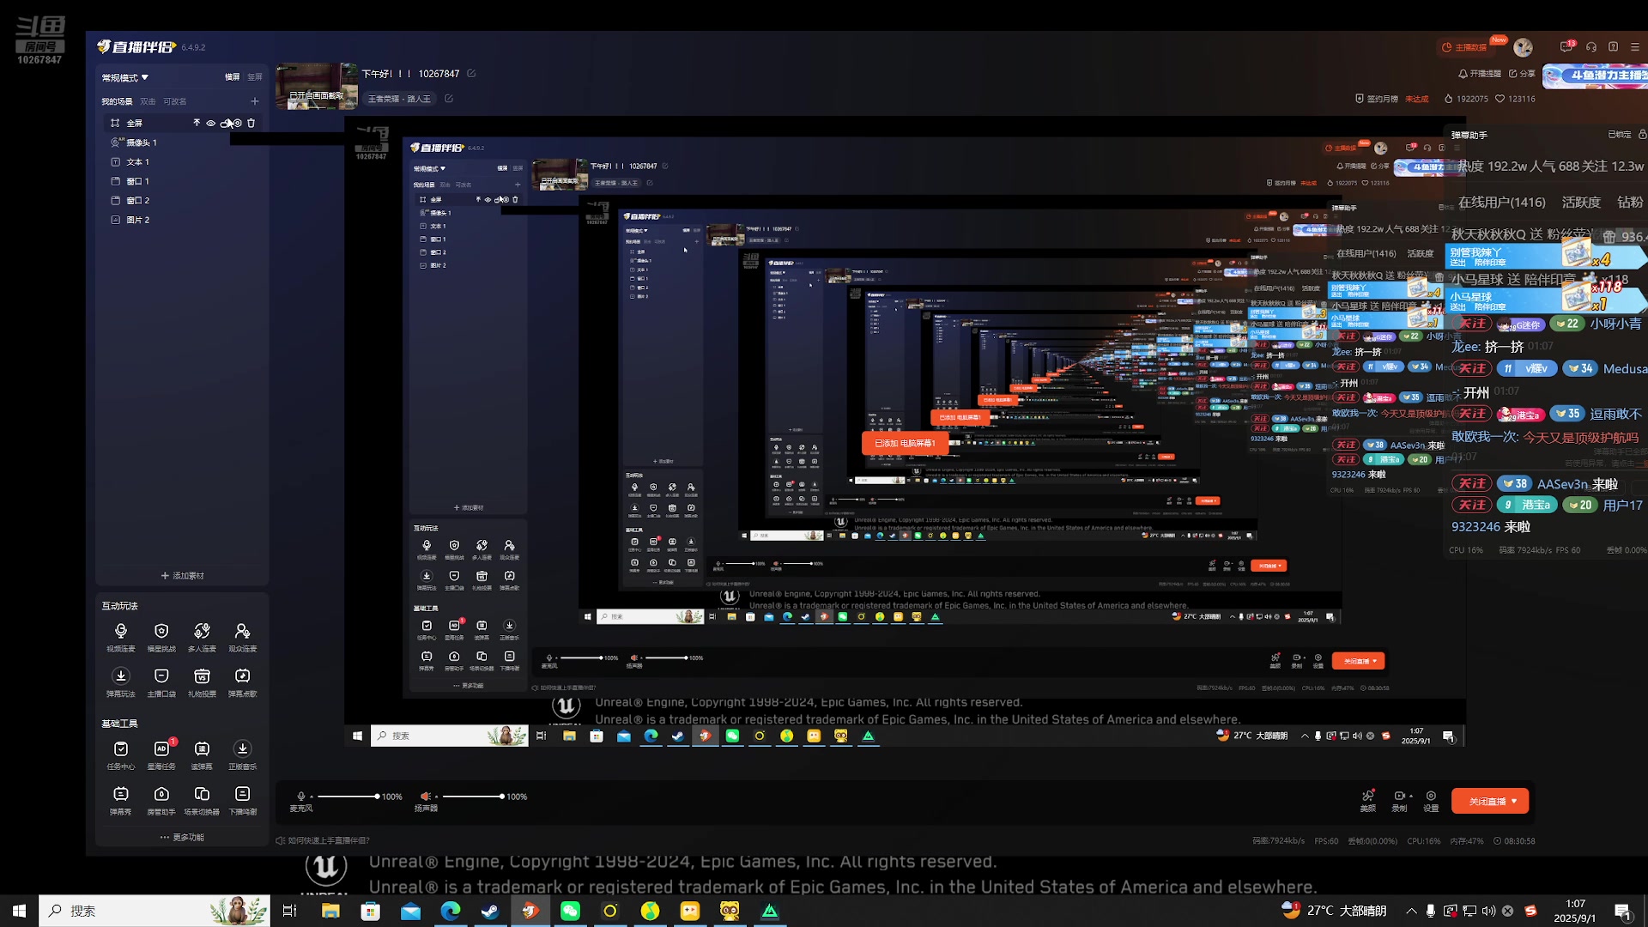Click the stream preview thumbnail 已开启画面截取
Viewport: 1648px width, 927px height.
(317, 86)
